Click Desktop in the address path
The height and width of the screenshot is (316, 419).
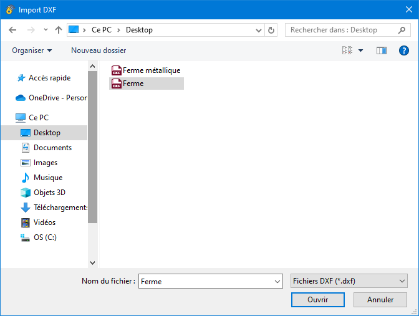(139, 30)
